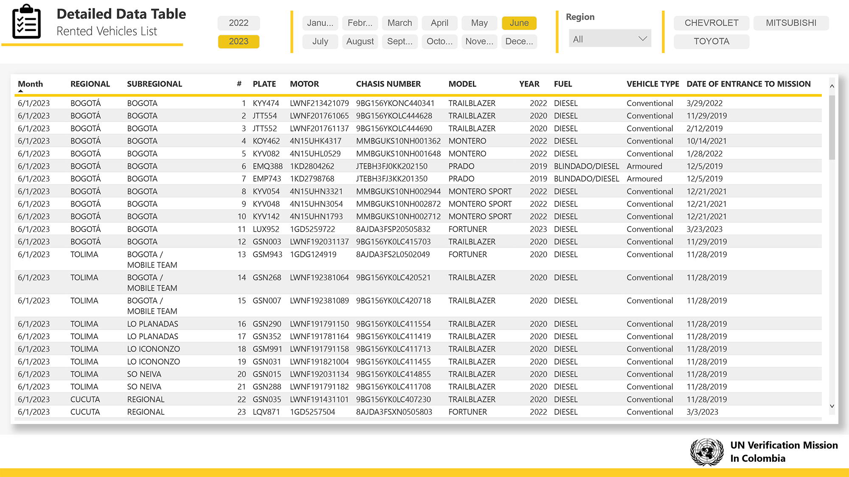The width and height of the screenshot is (849, 477).
Task: Filter by October month
Action: 440,42
